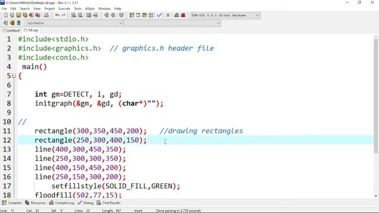Click line number 12 in gutter
Image resolution: width=379 pixels, height=213 pixels.
(x=7, y=140)
